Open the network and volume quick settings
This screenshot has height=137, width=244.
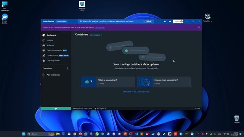pyautogui.click(x=226, y=134)
